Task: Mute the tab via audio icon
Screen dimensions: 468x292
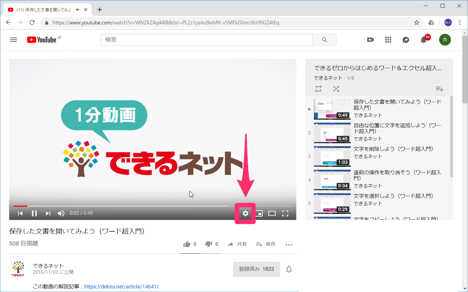Action: [78, 10]
